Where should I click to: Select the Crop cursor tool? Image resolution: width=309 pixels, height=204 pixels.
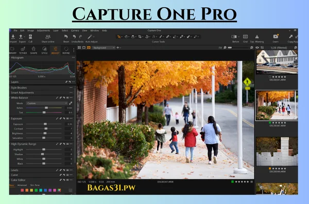click(140, 36)
